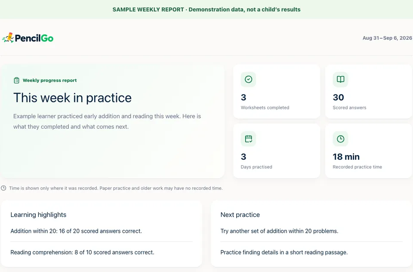The height and width of the screenshot is (272, 413).
Task: Click the Days practised label
Action: 256,167
